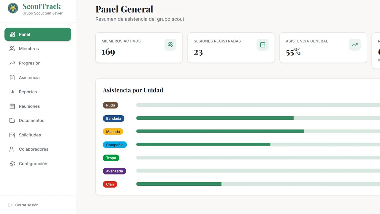Click the ScoutTrack emblem logo
Screen dimensions: 380x214
[13, 8]
